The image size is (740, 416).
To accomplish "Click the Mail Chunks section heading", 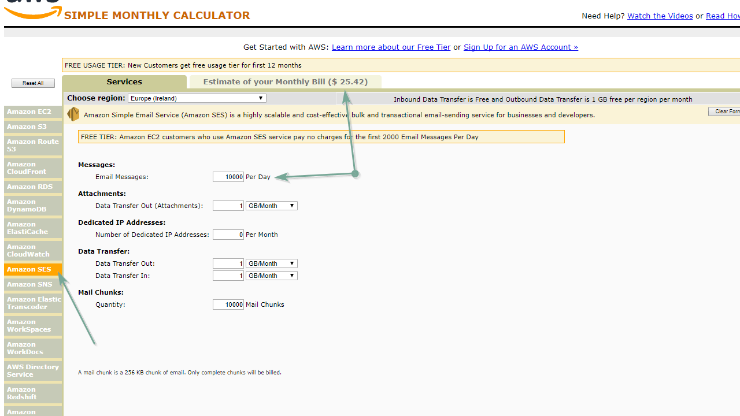I will point(101,292).
